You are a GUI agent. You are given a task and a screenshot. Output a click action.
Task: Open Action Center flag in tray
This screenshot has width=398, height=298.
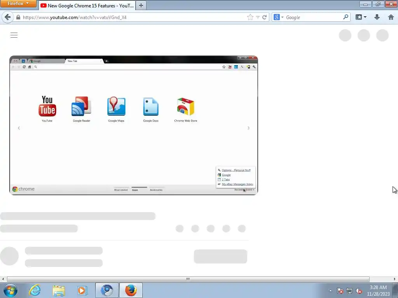pos(340,291)
